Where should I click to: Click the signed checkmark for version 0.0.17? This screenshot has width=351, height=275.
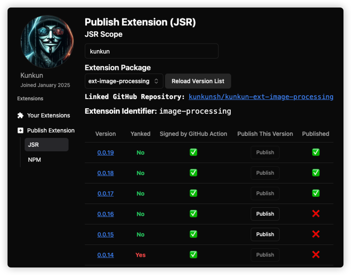(193, 194)
